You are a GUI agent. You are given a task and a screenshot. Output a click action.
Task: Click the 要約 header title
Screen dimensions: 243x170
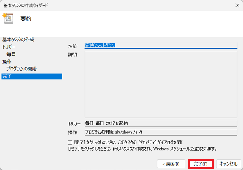[x=26, y=19]
